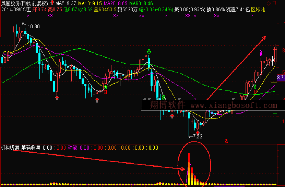Click the 8.72 price tag on axis
285x187 pixels.
point(281,78)
